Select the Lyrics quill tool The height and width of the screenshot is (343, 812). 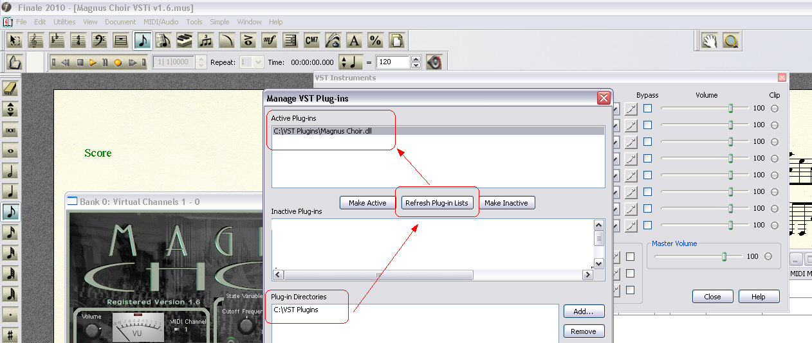[333, 40]
